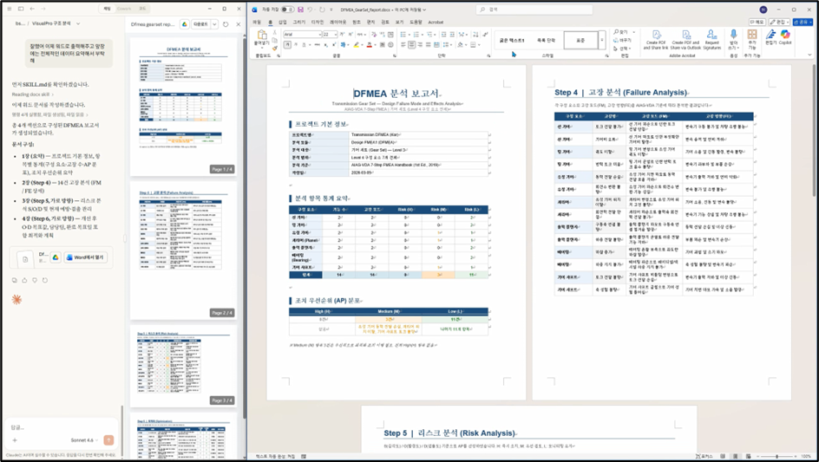The height and width of the screenshot is (462, 819).
Task: Align paragraph left in Word ribbon
Action: [x=403, y=44]
